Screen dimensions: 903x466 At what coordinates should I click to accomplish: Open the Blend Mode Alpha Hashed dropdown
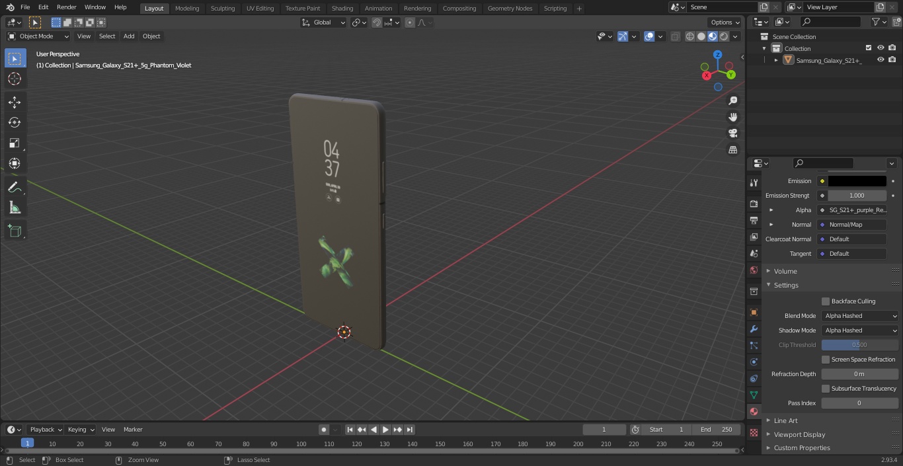860,316
